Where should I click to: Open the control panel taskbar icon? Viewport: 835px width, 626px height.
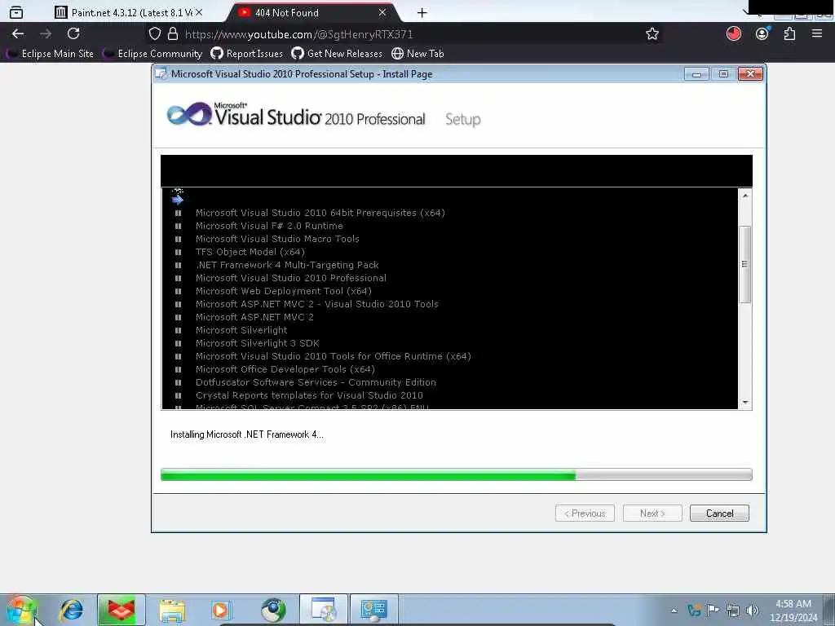pos(373,610)
